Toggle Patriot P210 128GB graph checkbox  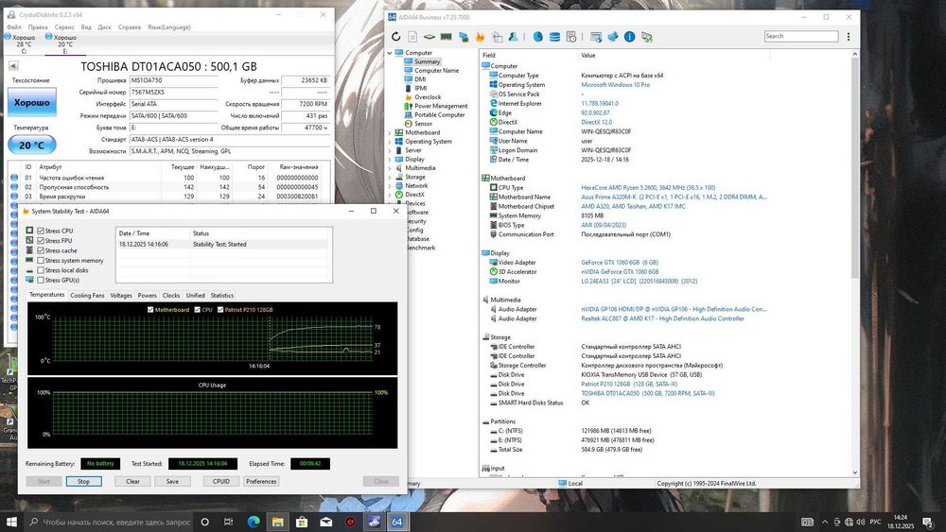pyautogui.click(x=220, y=310)
